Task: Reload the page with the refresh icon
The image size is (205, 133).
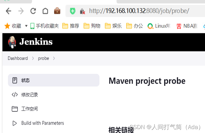Action: 33,11
